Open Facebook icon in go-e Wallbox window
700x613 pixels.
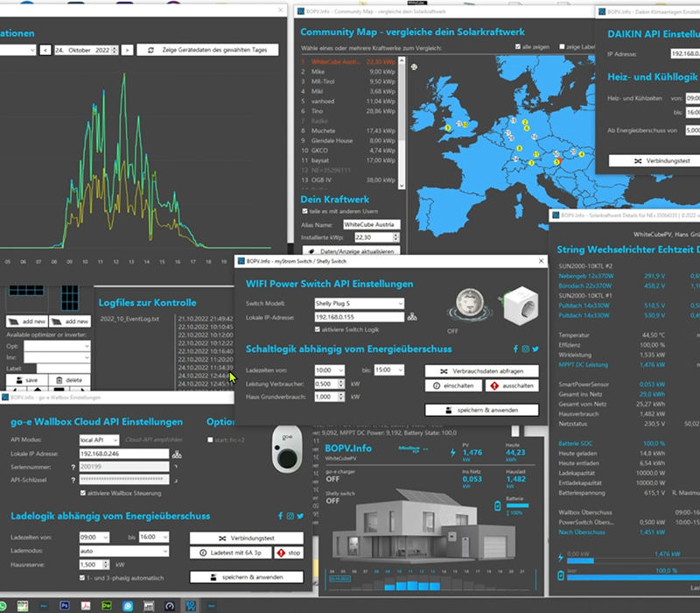(x=280, y=516)
